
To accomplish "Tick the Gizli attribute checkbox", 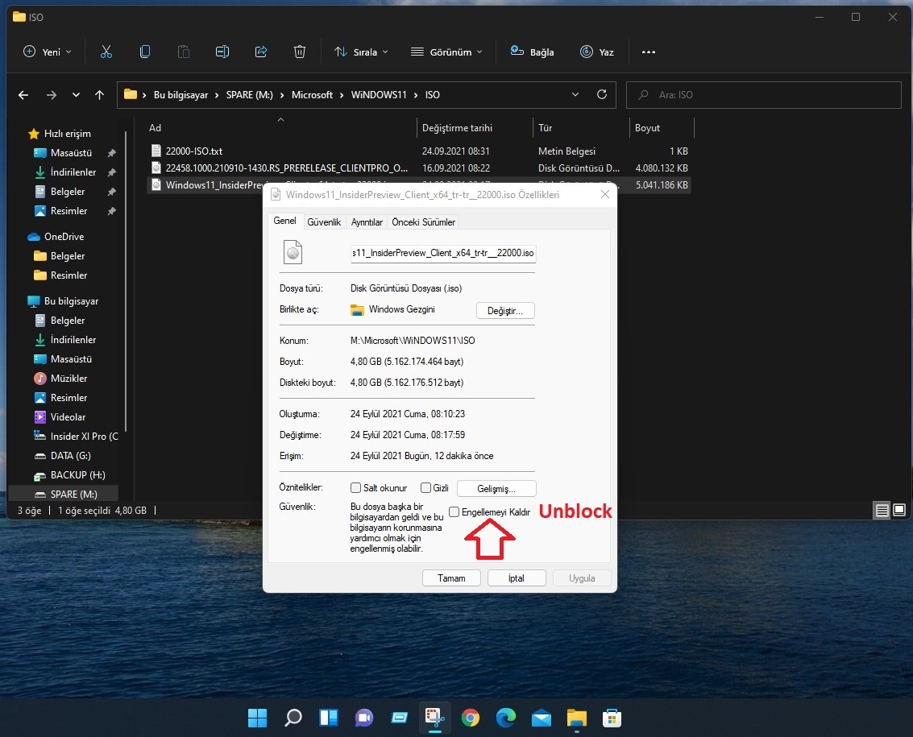I will point(425,487).
